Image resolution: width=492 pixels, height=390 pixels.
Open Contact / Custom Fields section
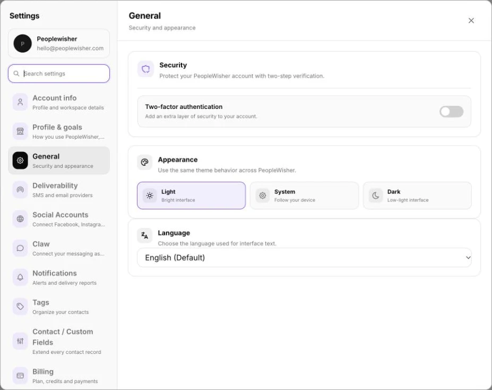click(x=59, y=341)
